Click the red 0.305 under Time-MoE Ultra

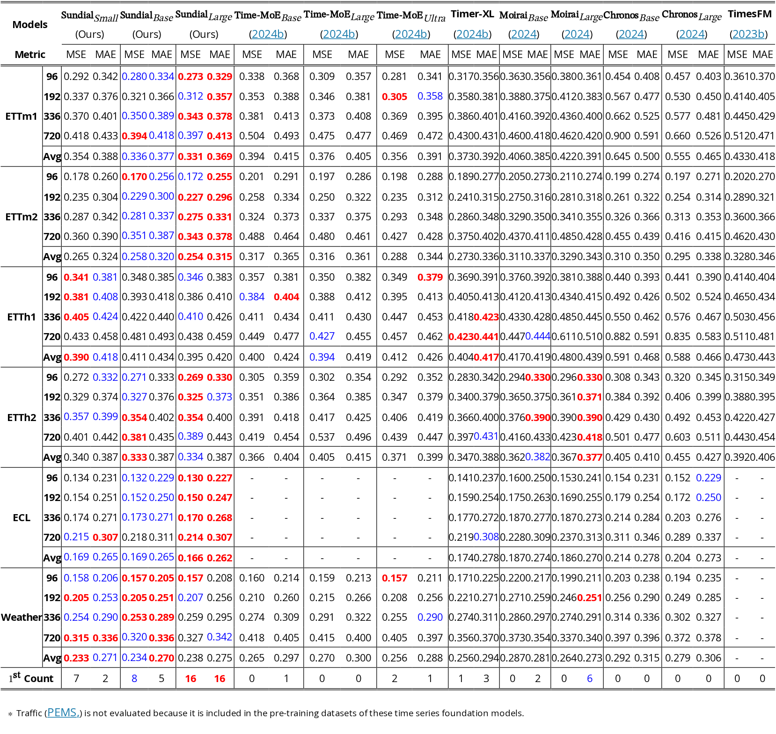pos(395,97)
